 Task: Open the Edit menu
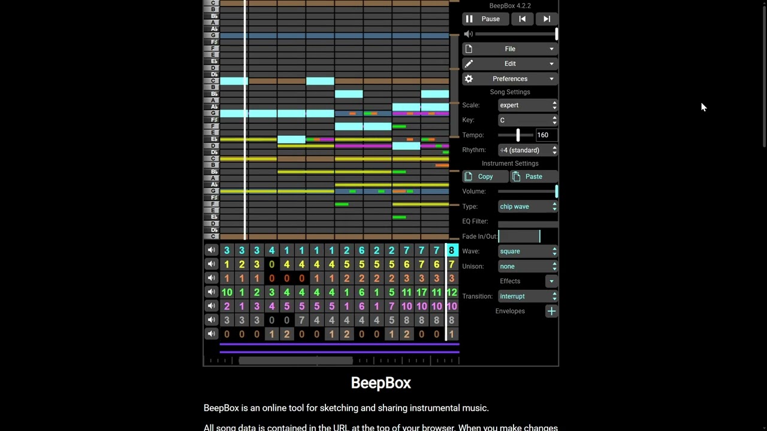tap(510, 63)
